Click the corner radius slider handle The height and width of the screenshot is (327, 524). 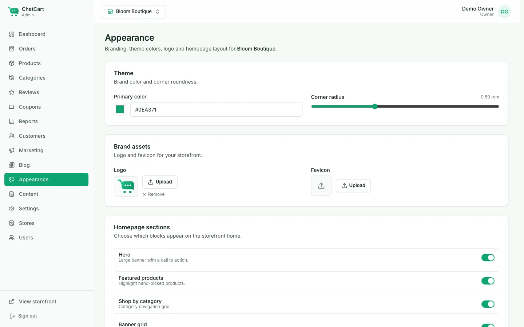tap(375, 106)
